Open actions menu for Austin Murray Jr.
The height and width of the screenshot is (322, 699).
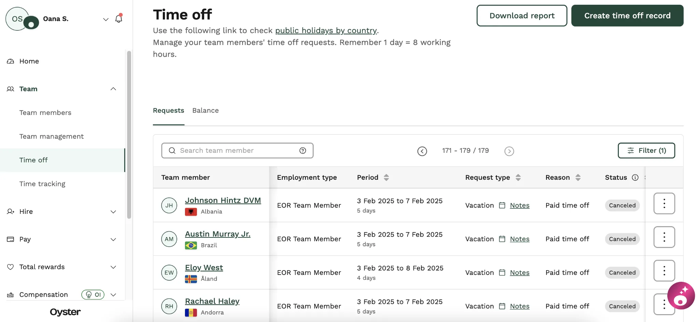(x=664, y=237)
